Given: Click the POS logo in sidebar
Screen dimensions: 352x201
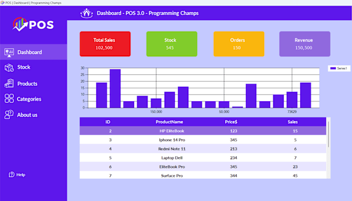Looking at the screenshot, I should coord(33,24).
